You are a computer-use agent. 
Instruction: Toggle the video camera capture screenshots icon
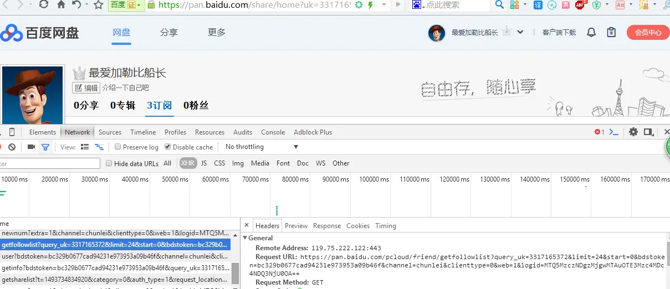click(x=31, y=147)
